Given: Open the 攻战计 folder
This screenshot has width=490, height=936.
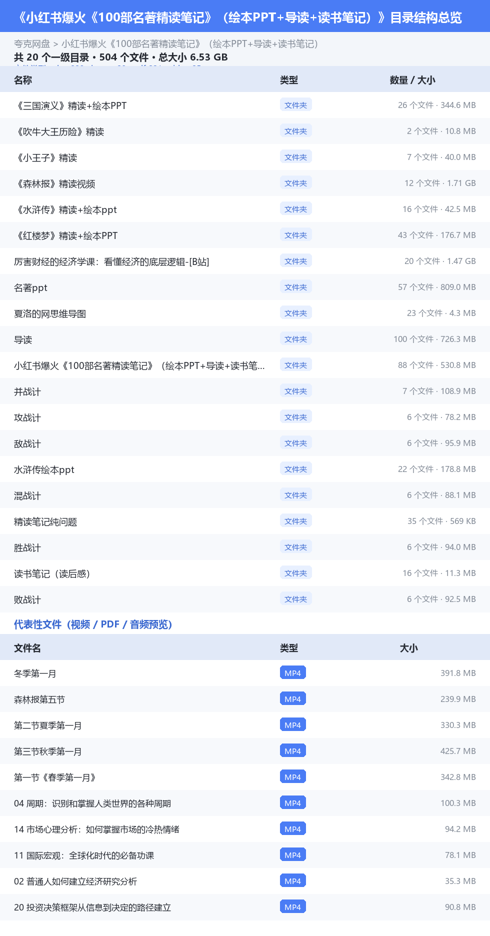Looking at the screenshot, I should 27,417.
